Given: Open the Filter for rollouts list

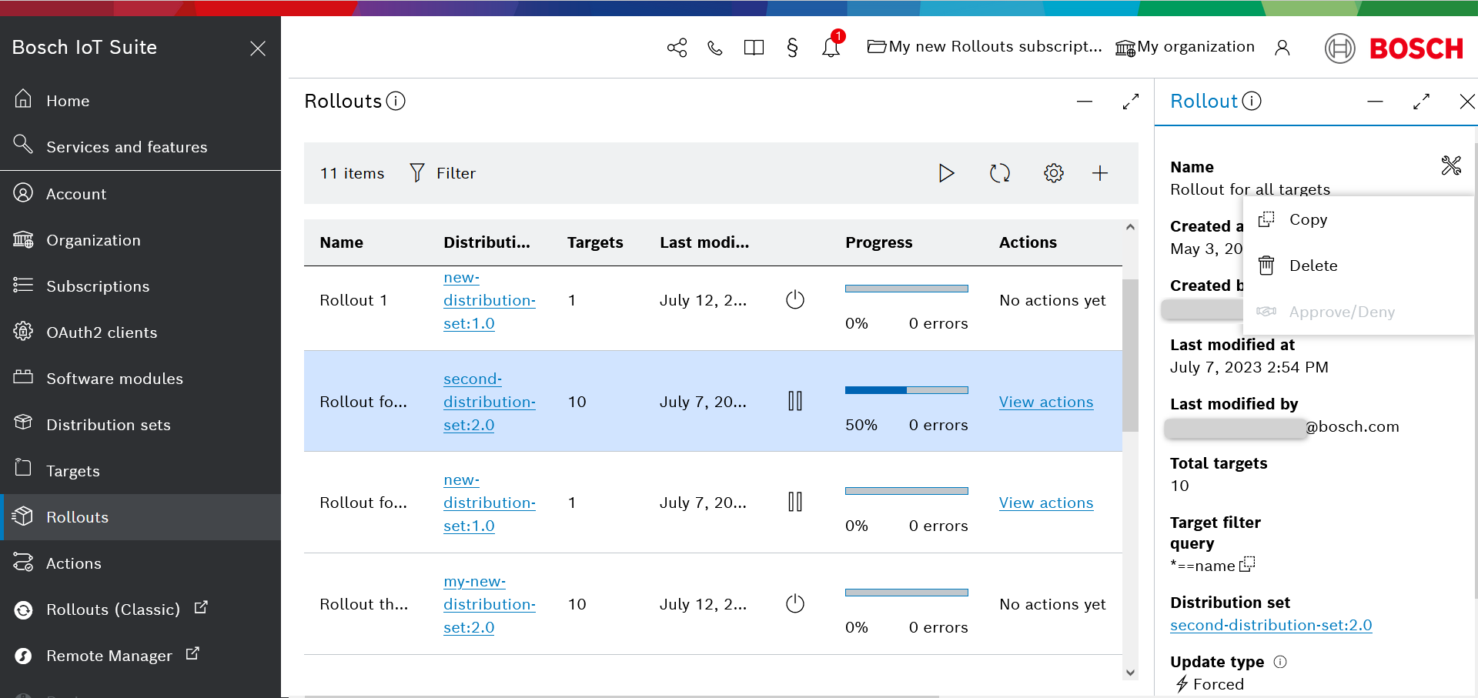Looking at the screenshot, I should tap(443, 173).
